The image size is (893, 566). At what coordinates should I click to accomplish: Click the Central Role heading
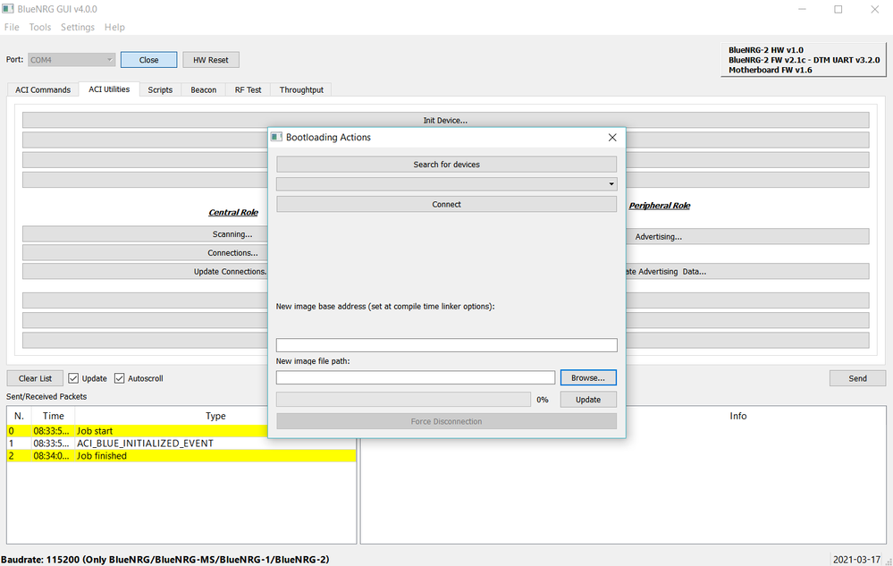tap(233, 213)
